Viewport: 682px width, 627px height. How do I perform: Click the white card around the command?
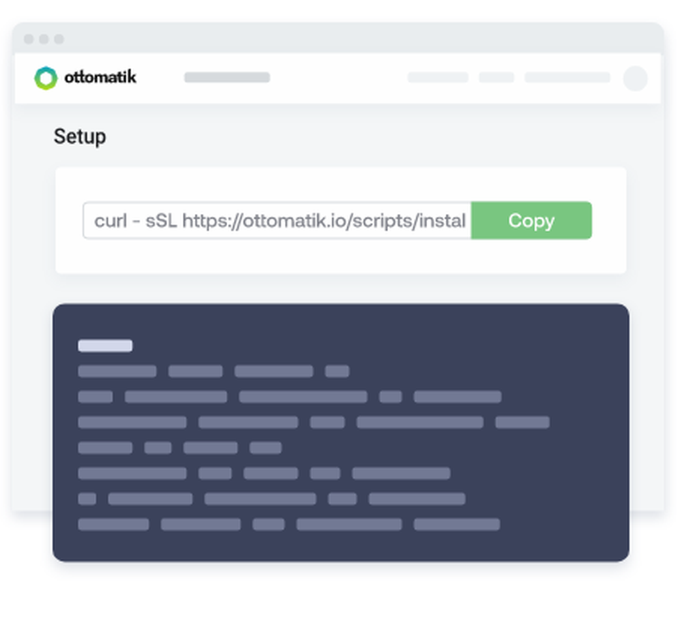(340, 220)
